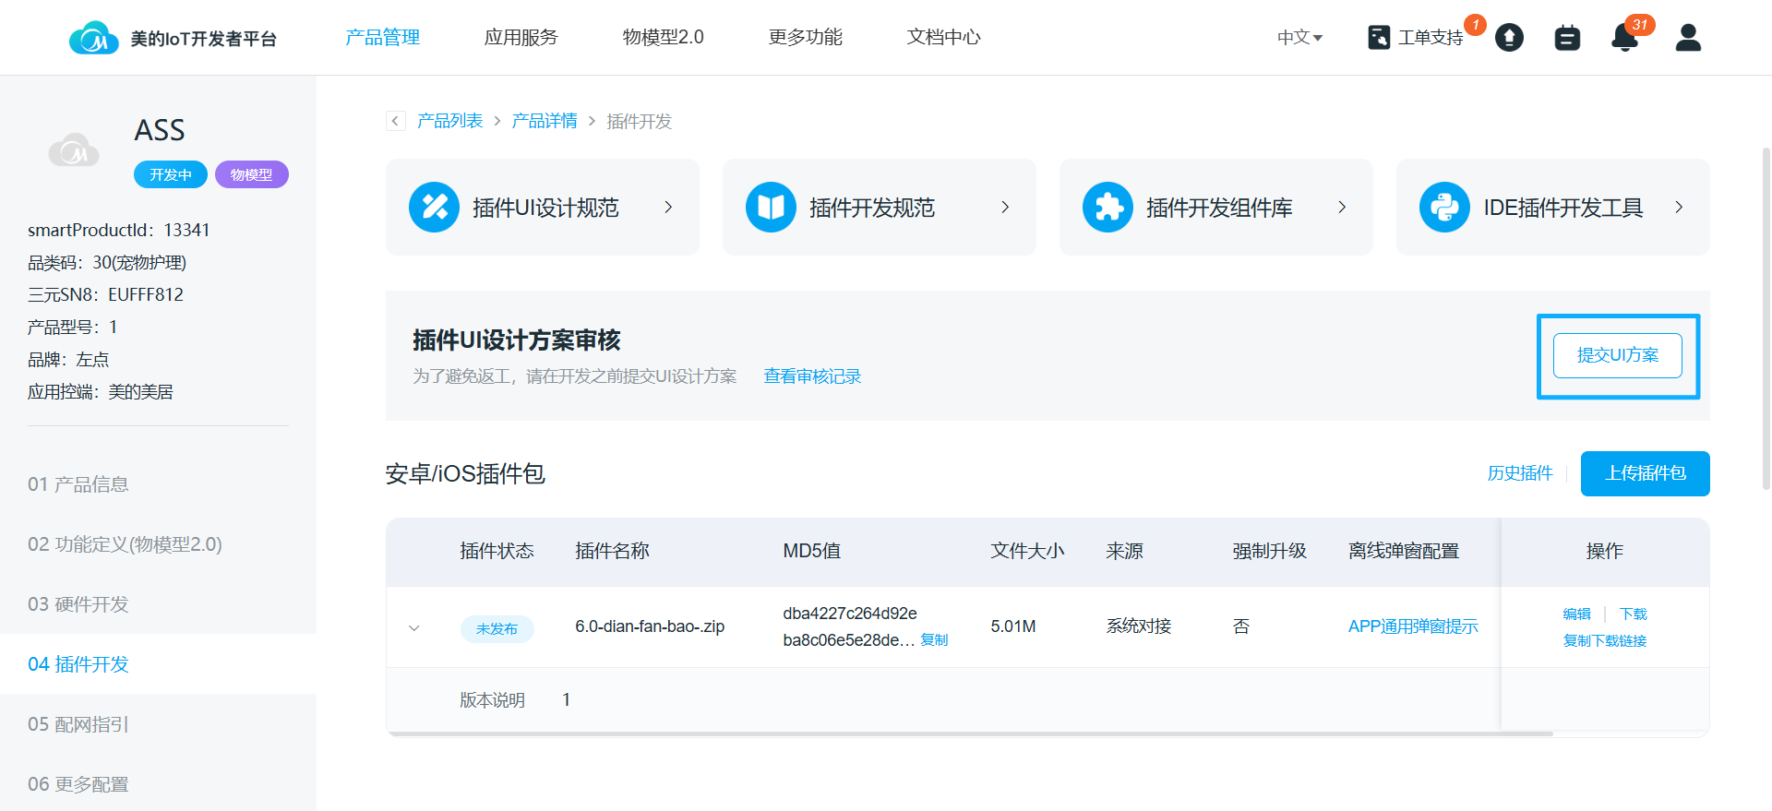The width and height of the screenshot is (1772, 811).
Task: Click the plugin UI design spec icon
Action: coord(434,208)
